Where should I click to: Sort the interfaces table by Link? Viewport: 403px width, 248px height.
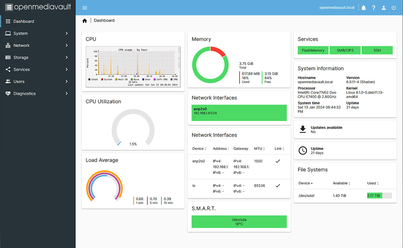click(279, 149)
